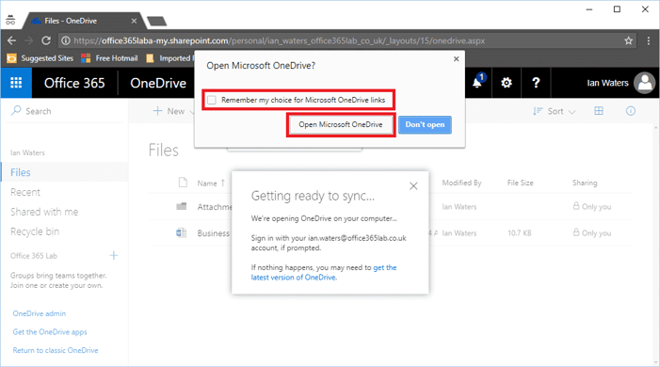
Task: Click the 10.7 KB file size value
Action: [520, 232]
